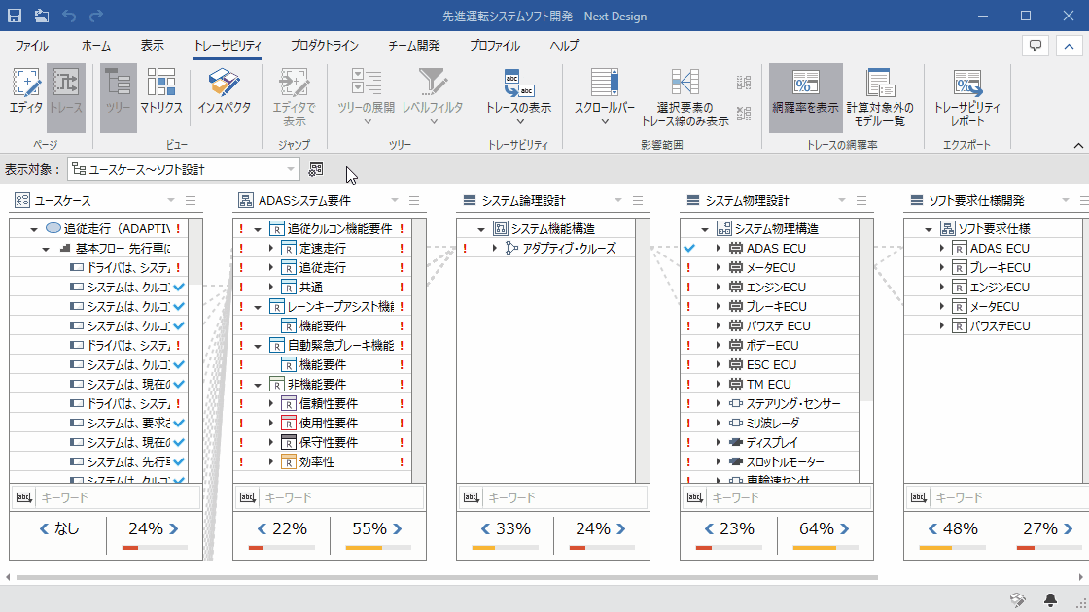Collapse the ribbon with chevron button
1089x612 pixels.
pyautogui.click(x=1069, y=46)
